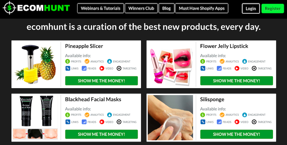287x145 pixels.
Task: Click Silisponge black Targeting bullseye icon
Action: click(x=254, y=122)
